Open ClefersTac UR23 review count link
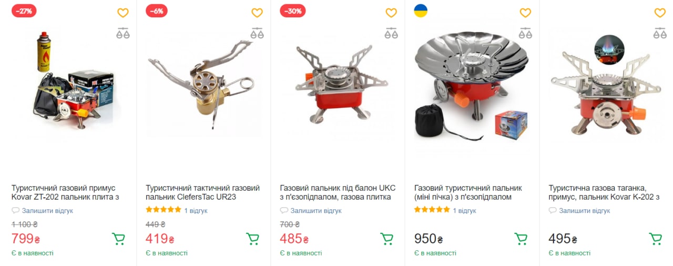This screenshot has width=673, height=266. [196, 211]
